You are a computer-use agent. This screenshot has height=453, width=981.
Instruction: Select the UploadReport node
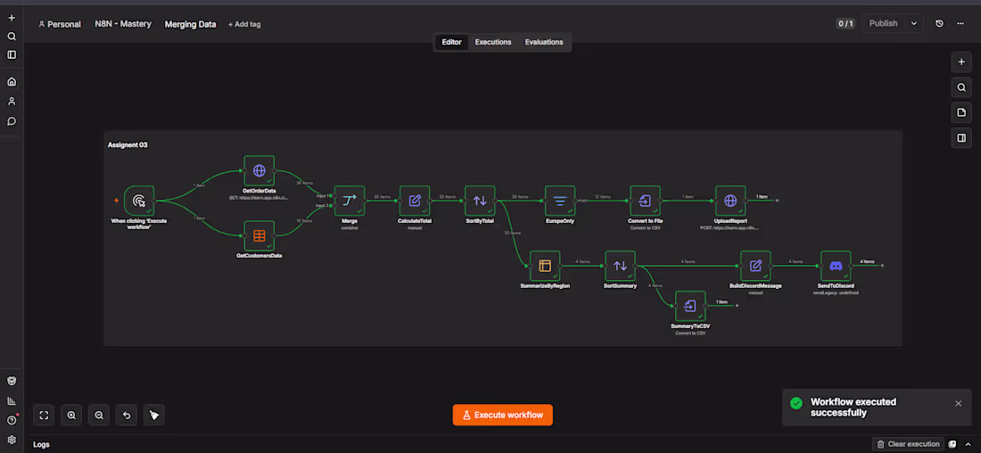coord(730,201)
